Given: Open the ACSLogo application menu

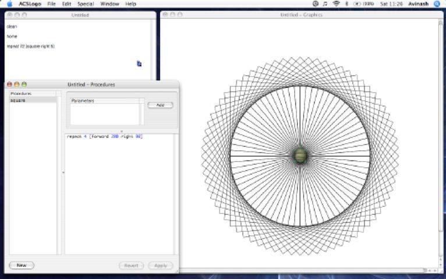Looking at the screenshot, I should tap(30, 3).
